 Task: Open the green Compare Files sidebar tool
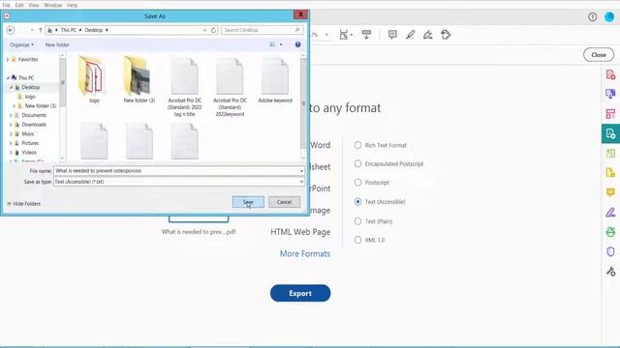click(610, 153)
